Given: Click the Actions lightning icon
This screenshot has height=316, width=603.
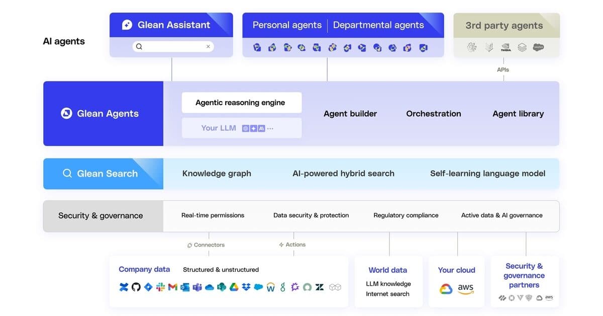Looking at the screenshot, I should [x=281, y=245].
